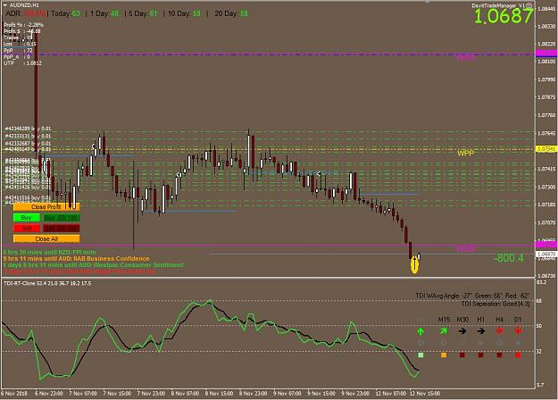Click the 32 level on TDI scale
The height and width of the screenshot is (400, 558).
click(538, 352)
